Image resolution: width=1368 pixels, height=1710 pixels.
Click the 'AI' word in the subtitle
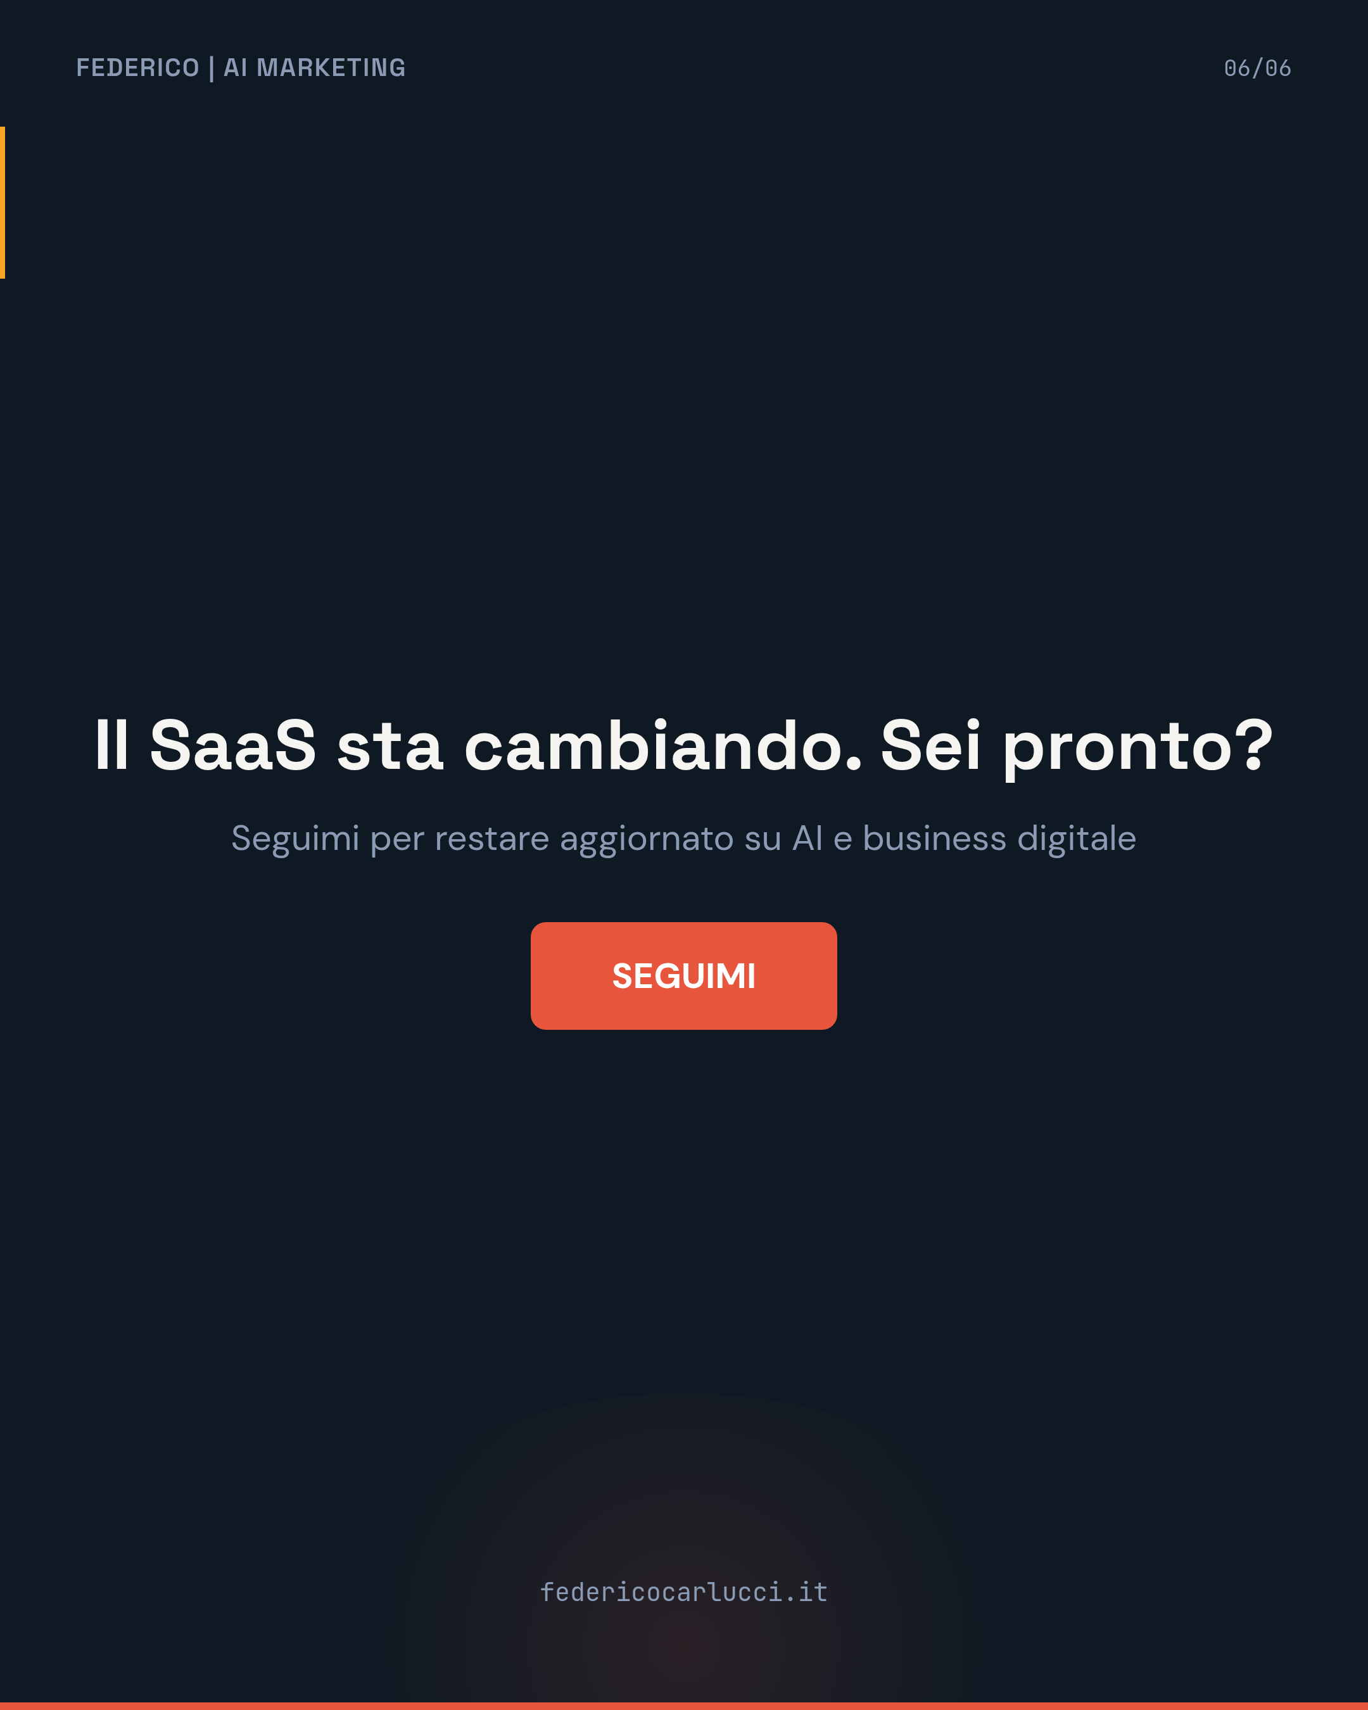click(807, 839)
